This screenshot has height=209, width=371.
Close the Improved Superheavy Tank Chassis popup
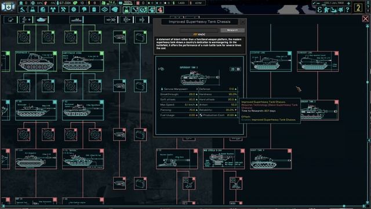[243, 22]
